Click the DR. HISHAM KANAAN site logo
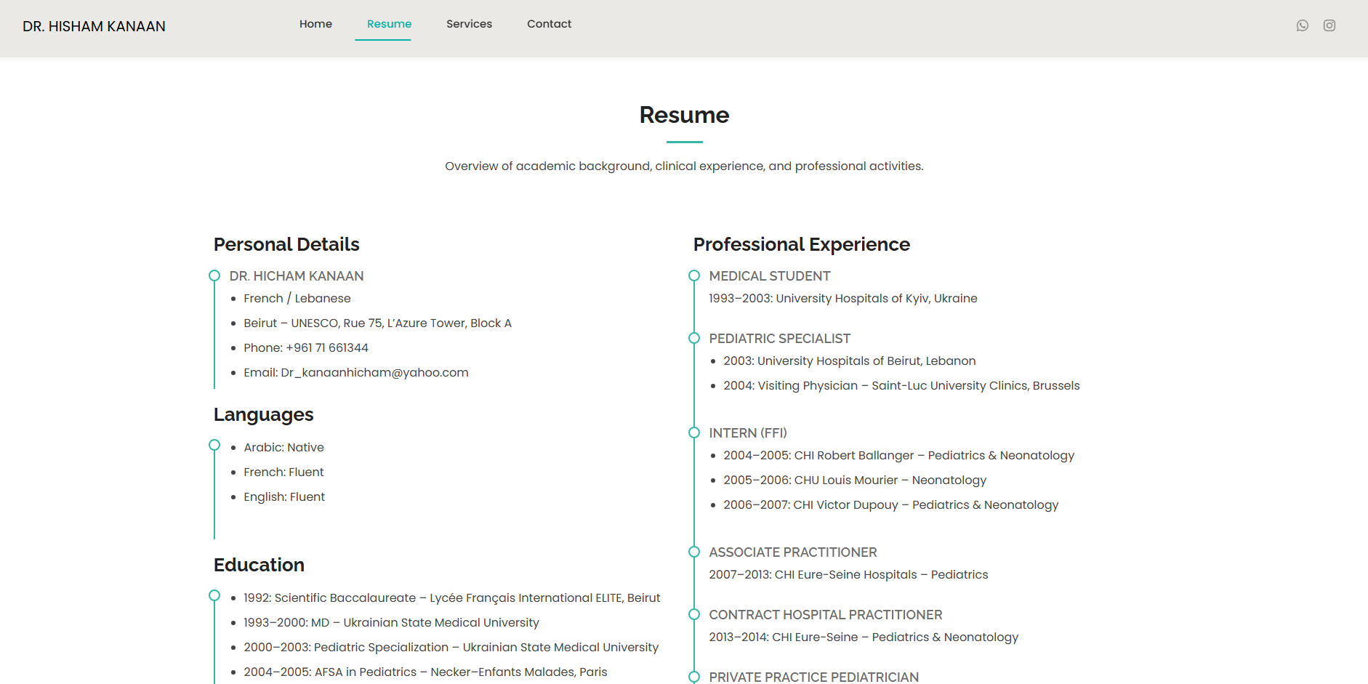This screenshot has width=1368, height=684. click(94, 27)
